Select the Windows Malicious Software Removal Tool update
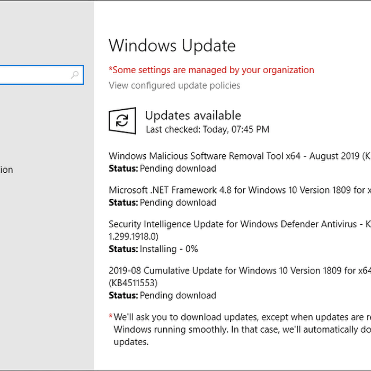 (x=240, y=156)
